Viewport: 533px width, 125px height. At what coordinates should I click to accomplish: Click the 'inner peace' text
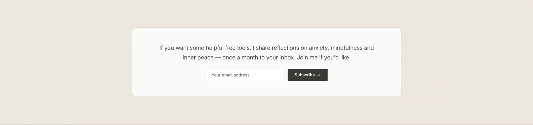(x=198, y=58)
